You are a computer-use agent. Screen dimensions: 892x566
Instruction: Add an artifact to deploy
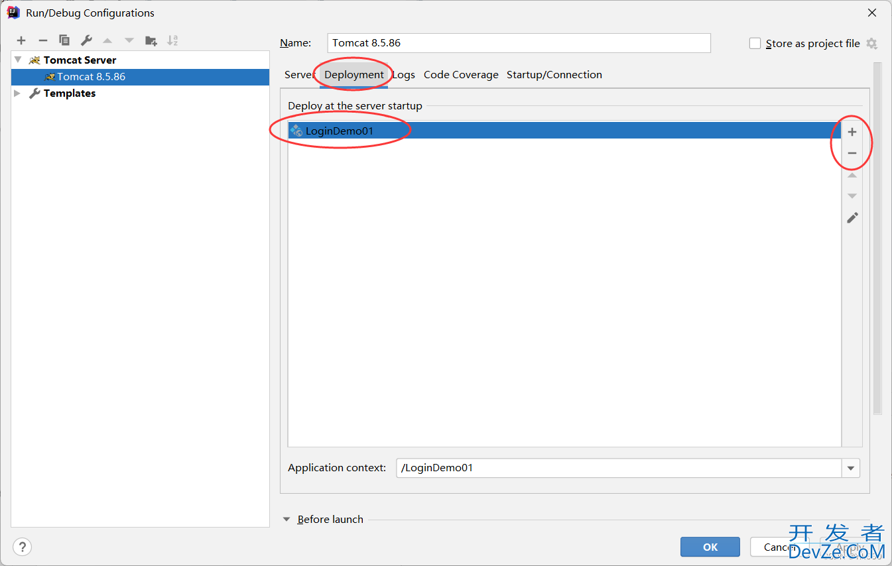point(852,132)
